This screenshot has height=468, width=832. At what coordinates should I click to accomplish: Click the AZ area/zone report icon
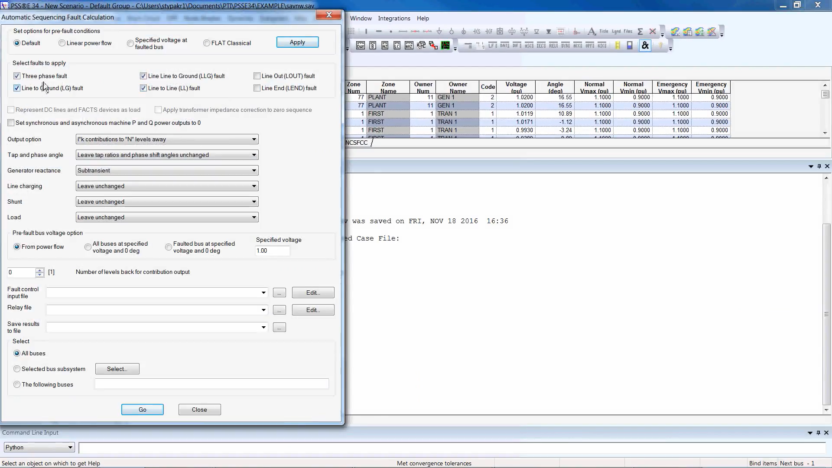[385, 45]
